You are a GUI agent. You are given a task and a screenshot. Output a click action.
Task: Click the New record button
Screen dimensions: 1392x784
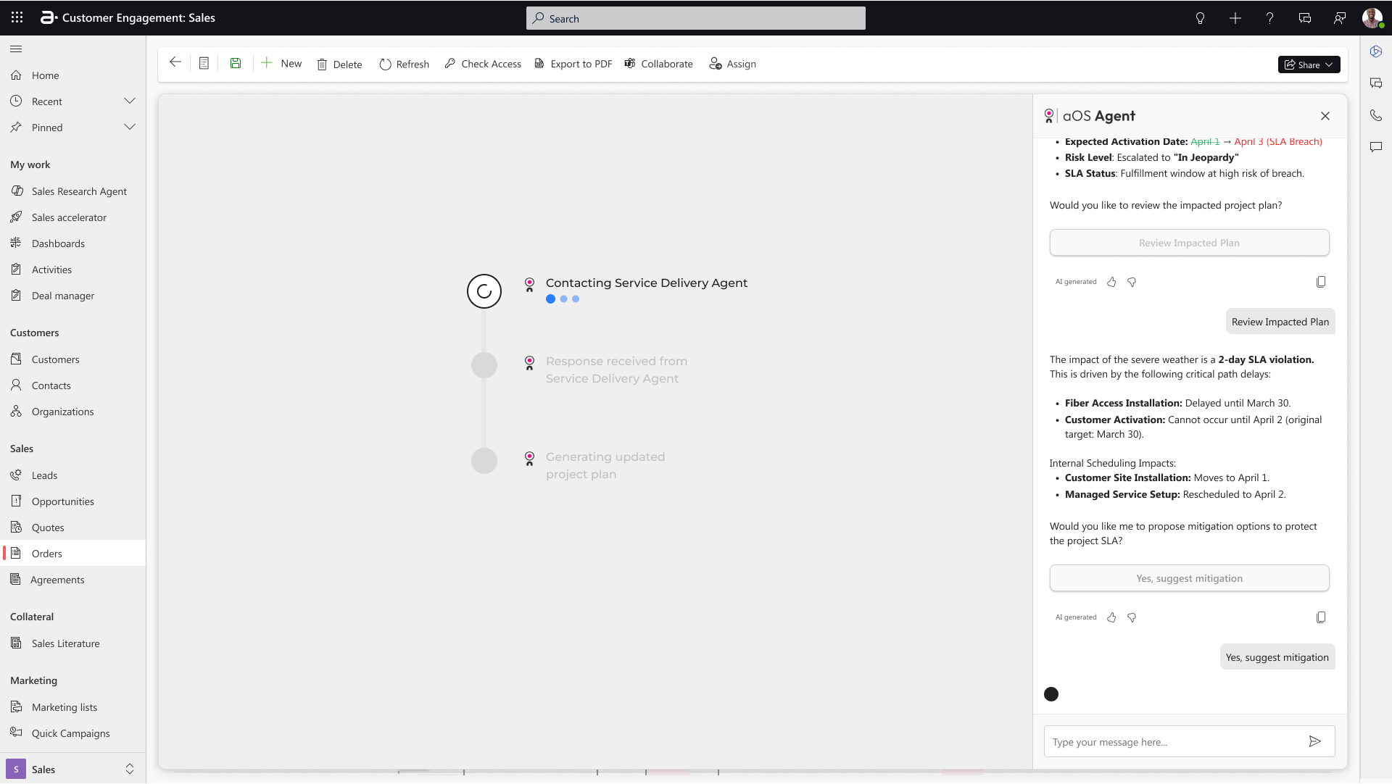tap(281, 63)
